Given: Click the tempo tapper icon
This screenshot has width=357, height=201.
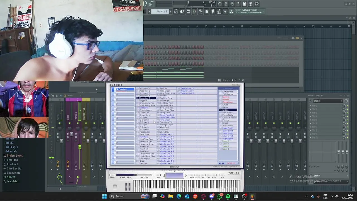Looking at the screenshot, I should tap(219, 11).
